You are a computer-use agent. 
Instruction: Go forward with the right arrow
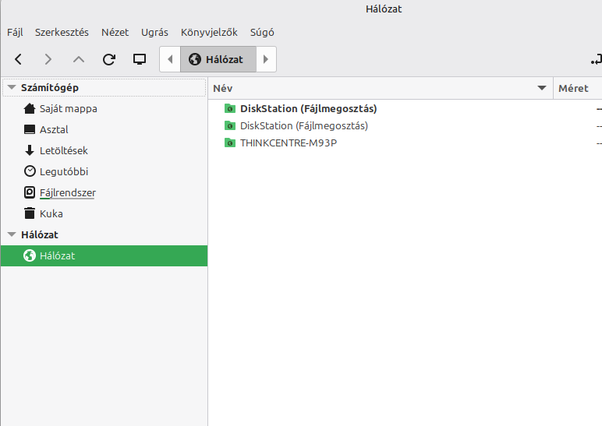(48, 59)
